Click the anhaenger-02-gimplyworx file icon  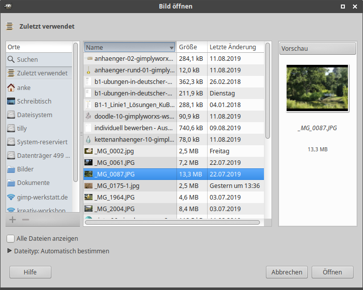(x=88, y=58)
